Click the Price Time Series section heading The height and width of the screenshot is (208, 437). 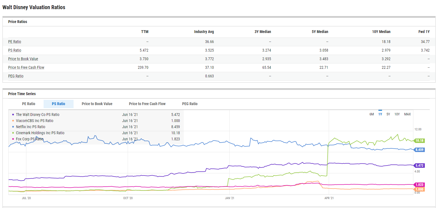(22, 94)
